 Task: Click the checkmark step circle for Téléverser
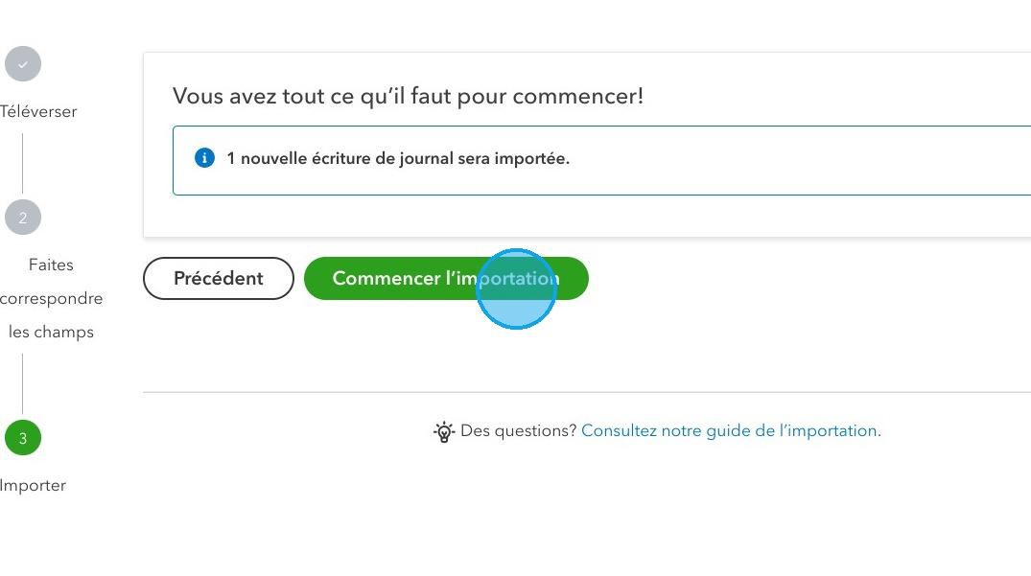coord(23,63)
